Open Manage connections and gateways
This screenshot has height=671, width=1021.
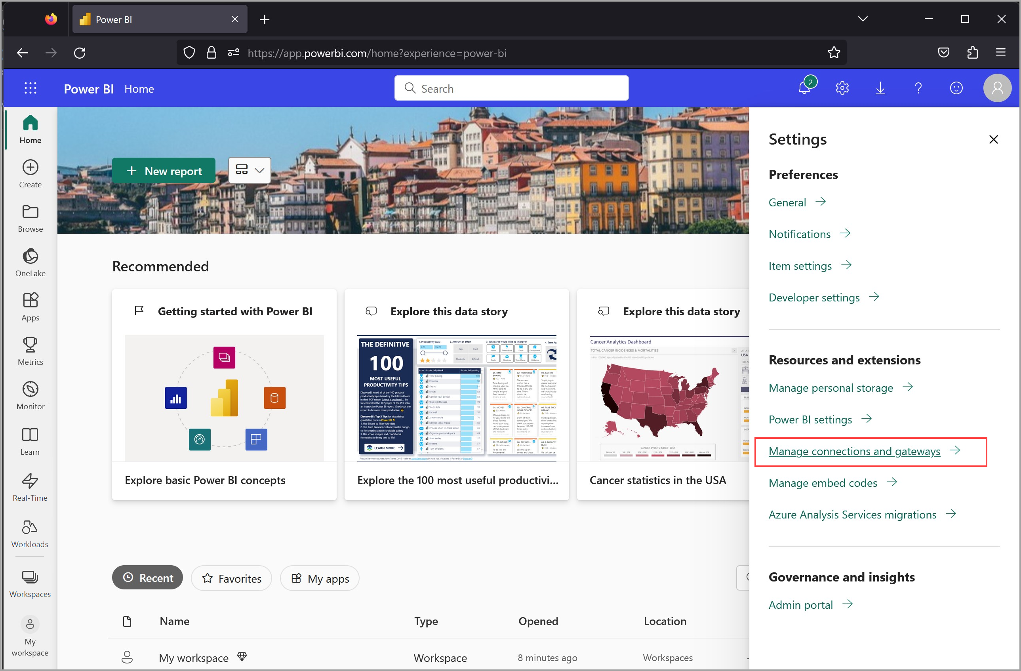point(864,451)
